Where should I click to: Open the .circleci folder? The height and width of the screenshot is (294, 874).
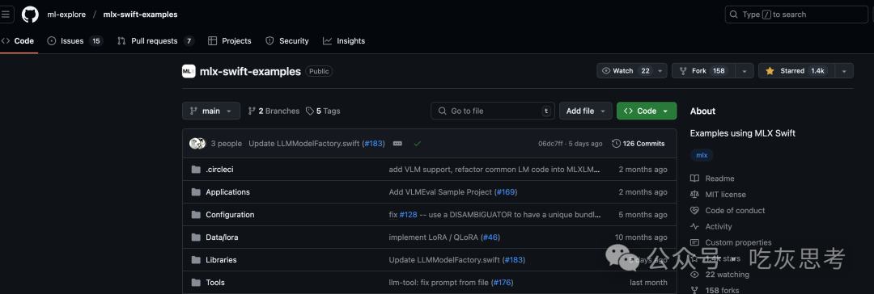point(219,170)
